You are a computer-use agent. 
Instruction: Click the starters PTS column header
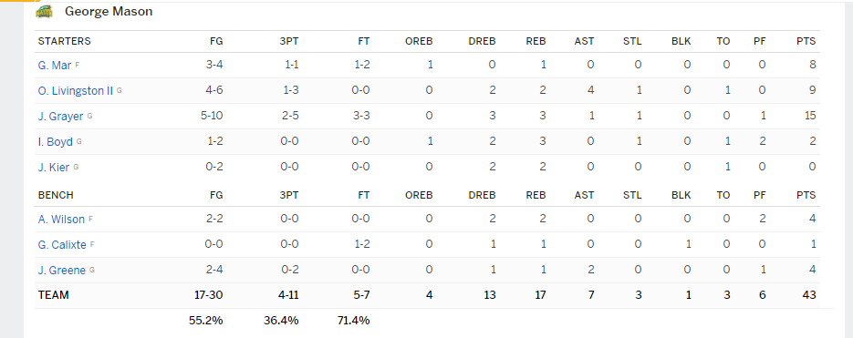[806, 41]
